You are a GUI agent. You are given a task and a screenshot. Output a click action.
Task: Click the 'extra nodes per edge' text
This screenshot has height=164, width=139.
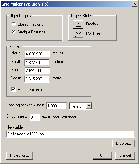59,116
